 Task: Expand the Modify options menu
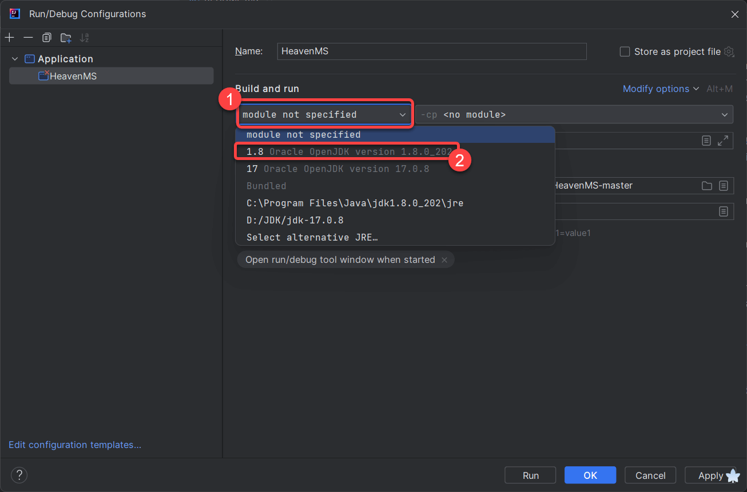661,89
